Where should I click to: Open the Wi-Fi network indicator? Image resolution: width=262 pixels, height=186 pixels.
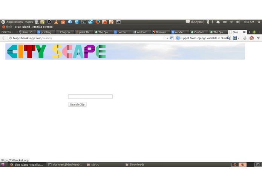click(x=231, y=22)
